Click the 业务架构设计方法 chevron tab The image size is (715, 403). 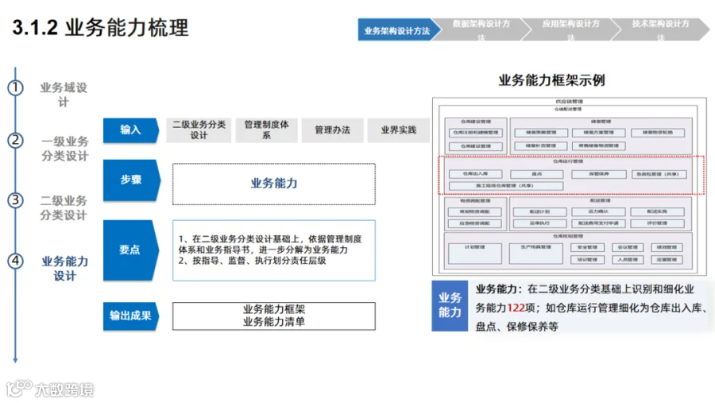click(x=400, y=30)
